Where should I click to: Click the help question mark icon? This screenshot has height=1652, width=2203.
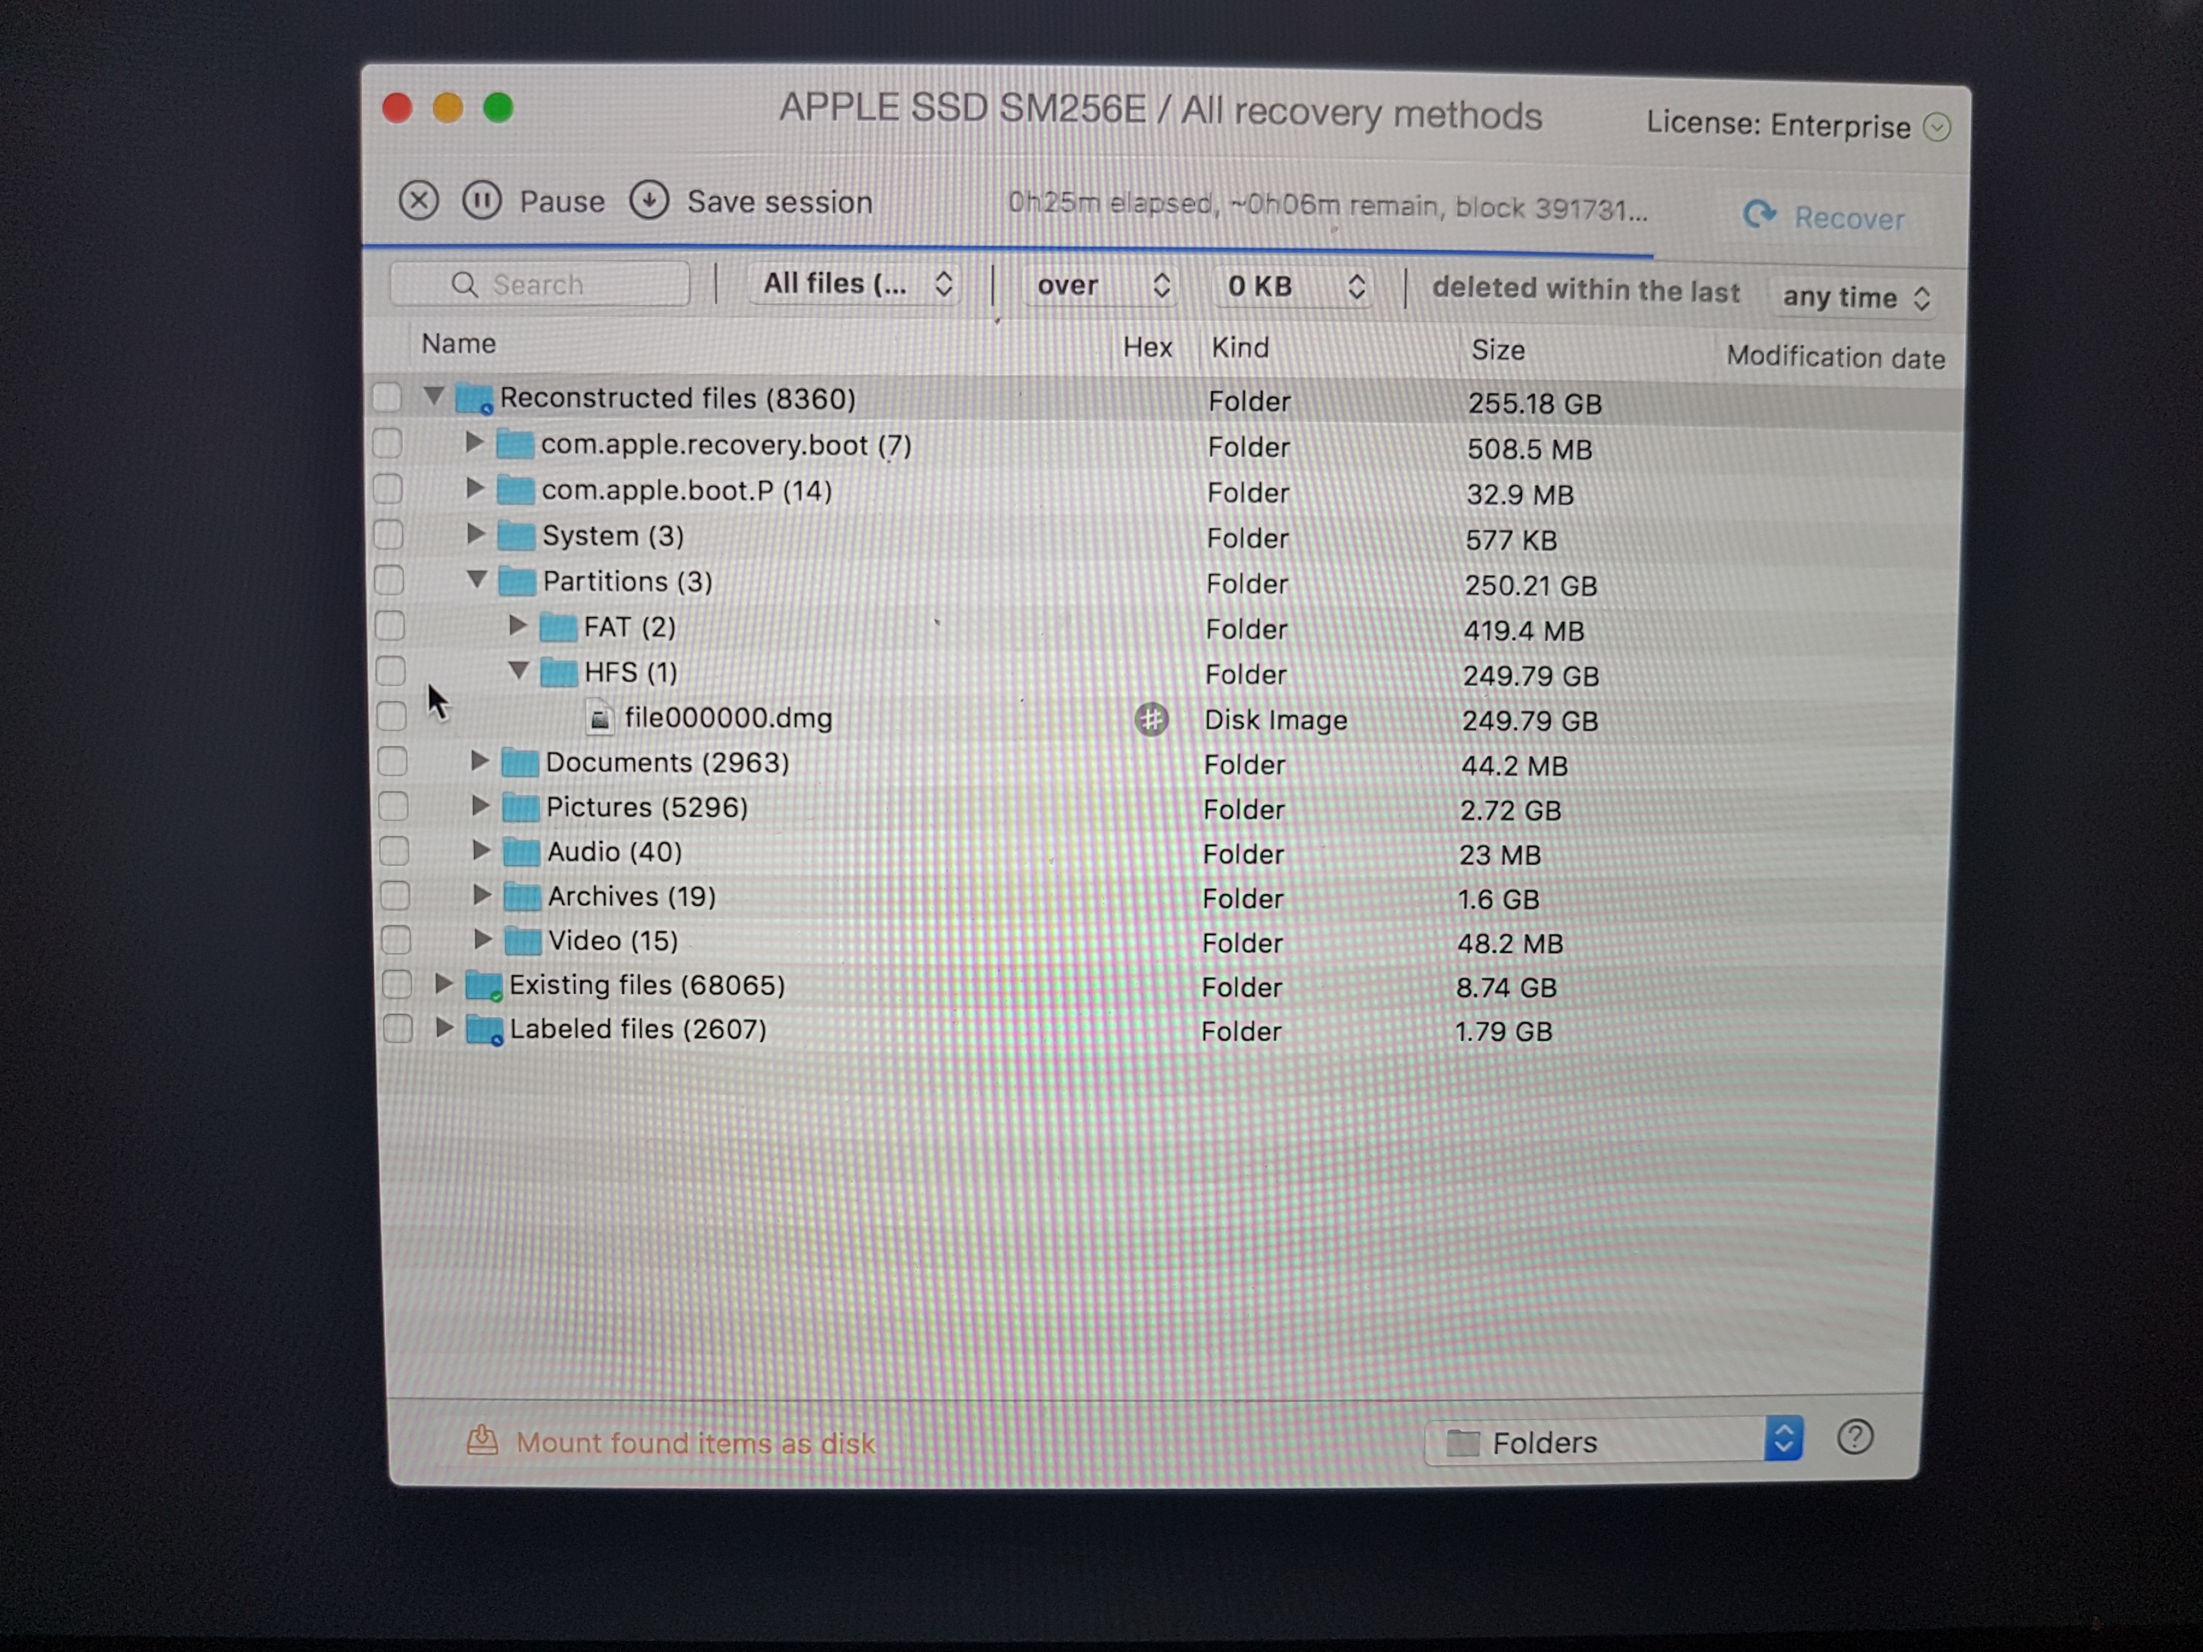click(x=1856, y=1437)
